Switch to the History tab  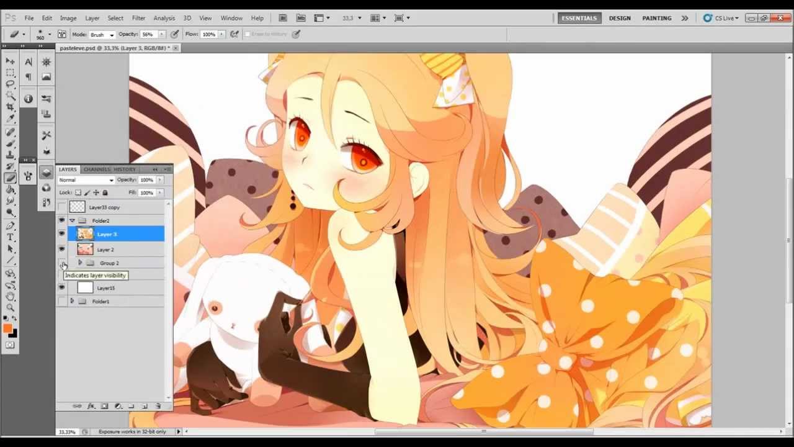click(125, 169)
